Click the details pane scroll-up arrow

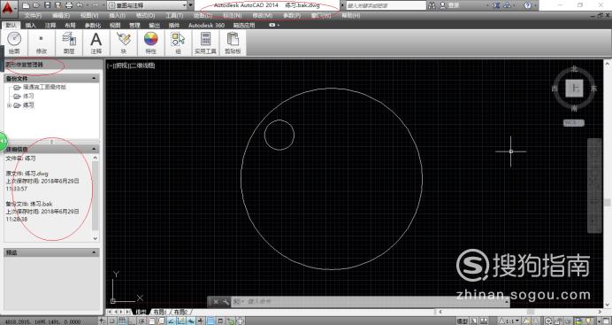[96, 158]
